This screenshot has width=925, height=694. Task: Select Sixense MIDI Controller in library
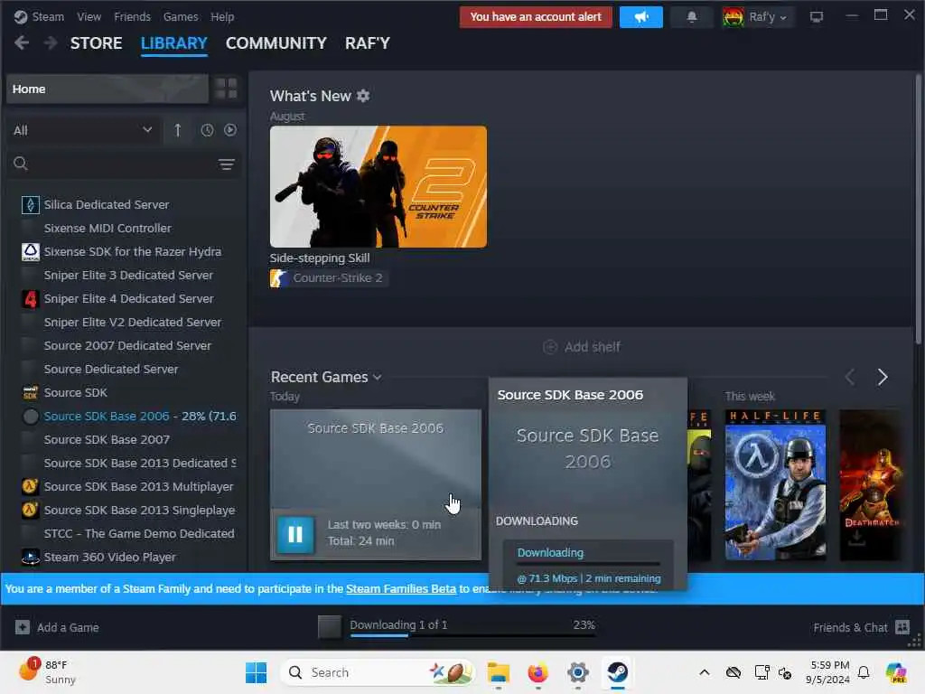tap(108, 229)
